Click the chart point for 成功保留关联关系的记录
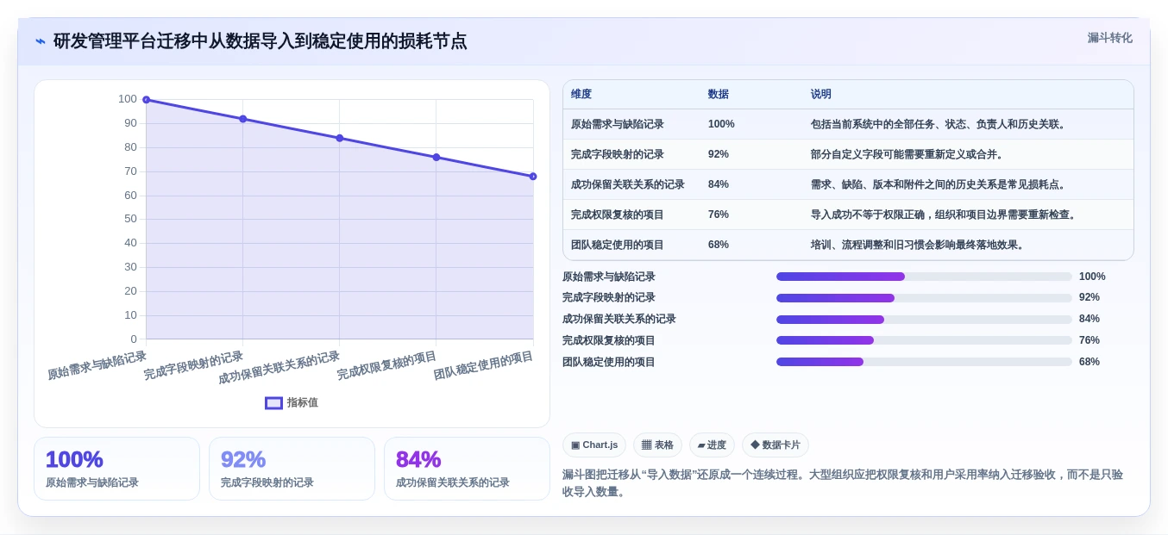Viewport: 1168px width, 535px height. 340,138
